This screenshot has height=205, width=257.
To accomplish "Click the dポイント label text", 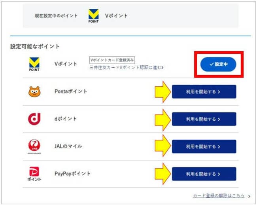I will 66,119.
